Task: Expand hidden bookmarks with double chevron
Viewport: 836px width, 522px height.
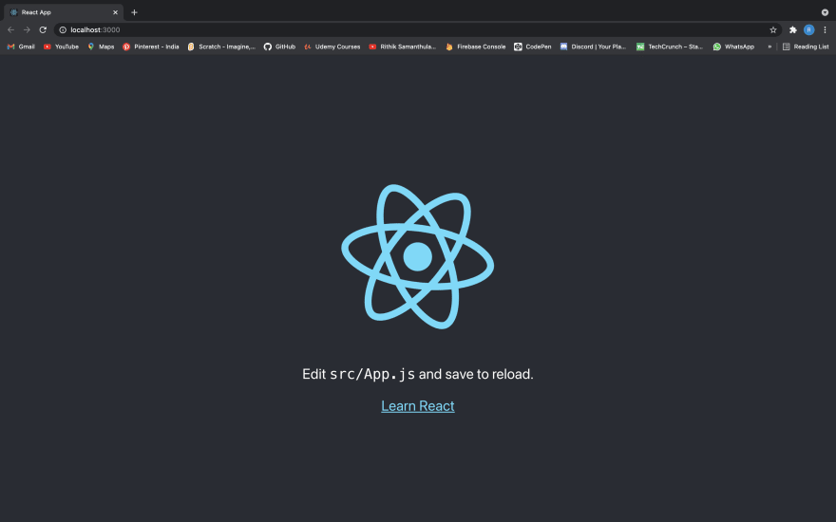Action: [769, 47]
